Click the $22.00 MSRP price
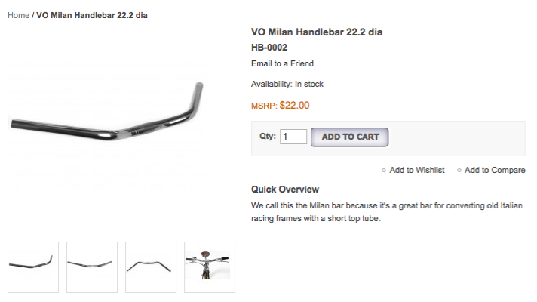 pyautogui.click(x=294, y=106)
